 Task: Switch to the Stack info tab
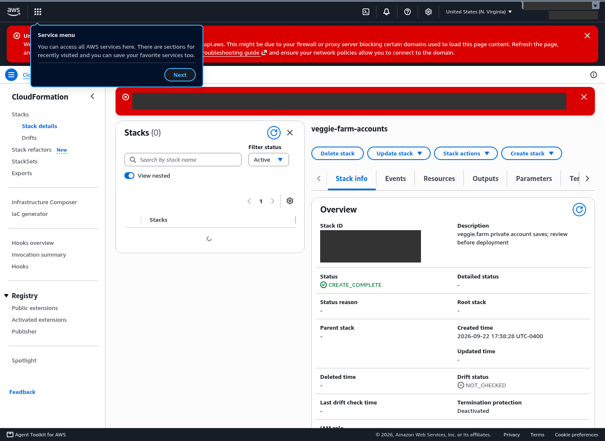coord(352,178)
